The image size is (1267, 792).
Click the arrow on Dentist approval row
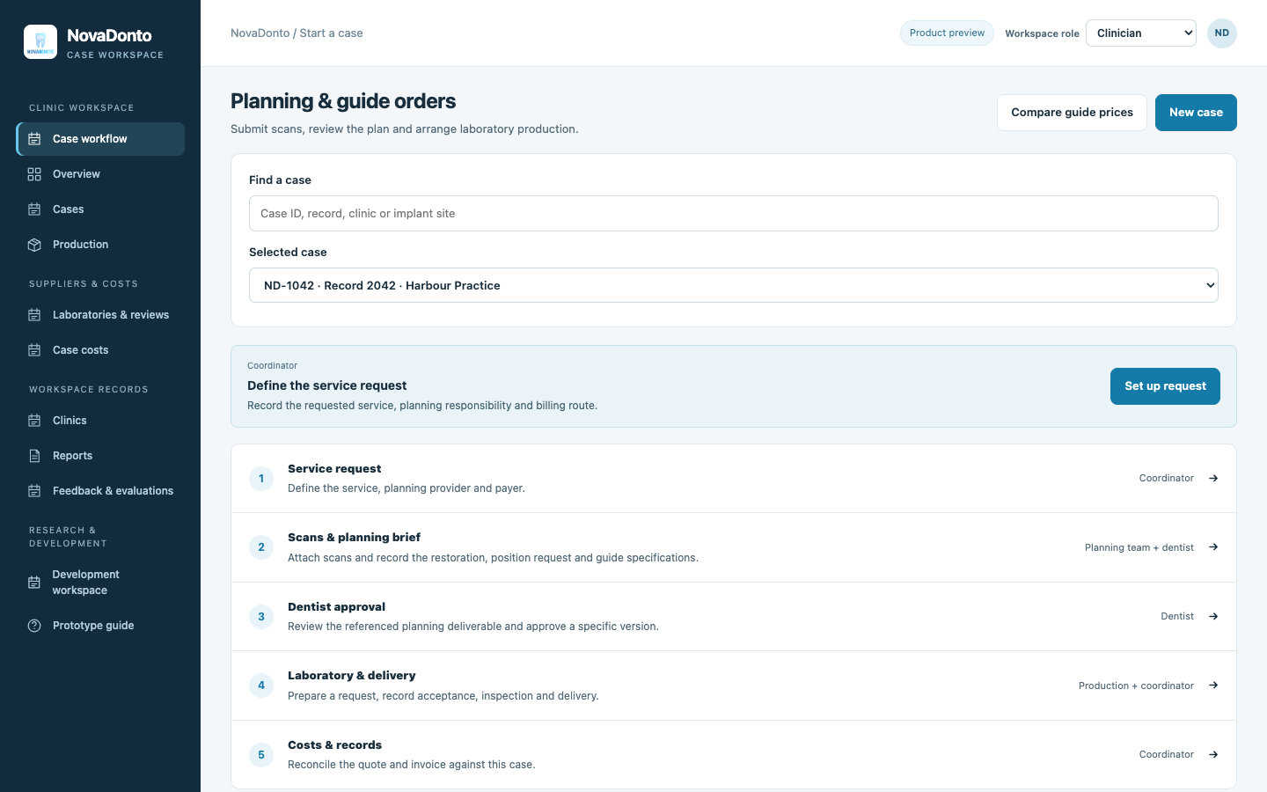tap(1213, 616)
